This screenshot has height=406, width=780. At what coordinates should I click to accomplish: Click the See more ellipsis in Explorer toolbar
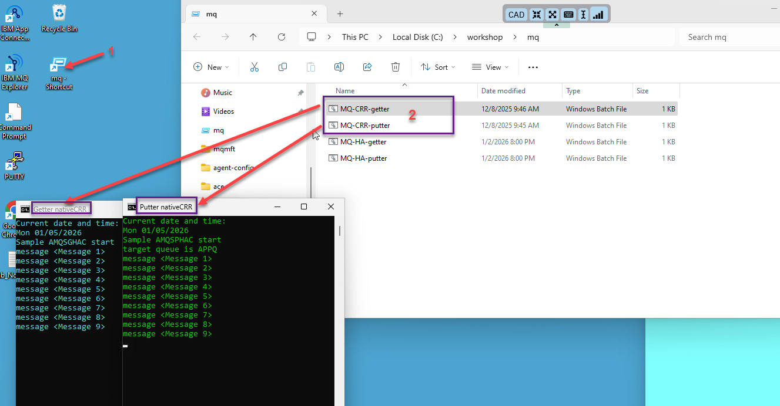click(x=533, y=67)
